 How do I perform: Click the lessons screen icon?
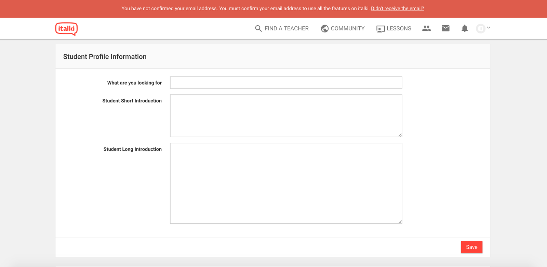[380, 29]
